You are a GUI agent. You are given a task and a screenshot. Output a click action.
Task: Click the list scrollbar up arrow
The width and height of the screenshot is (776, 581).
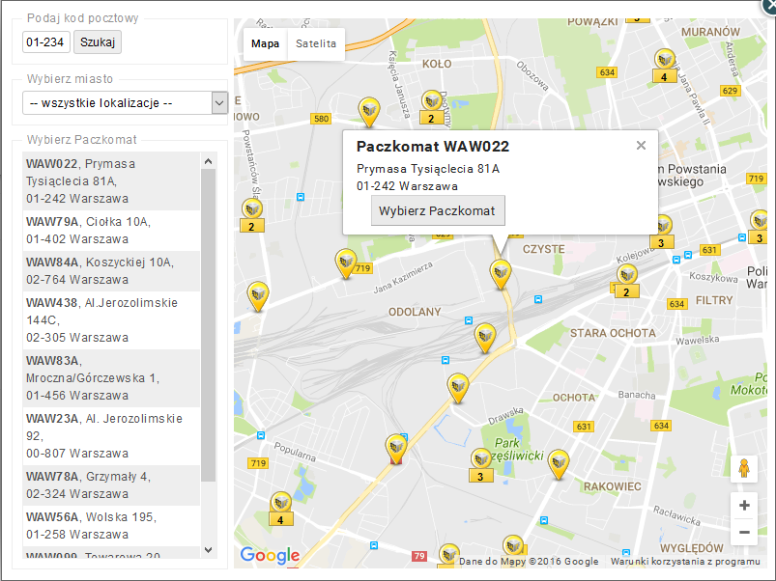[x=209, y=161]
